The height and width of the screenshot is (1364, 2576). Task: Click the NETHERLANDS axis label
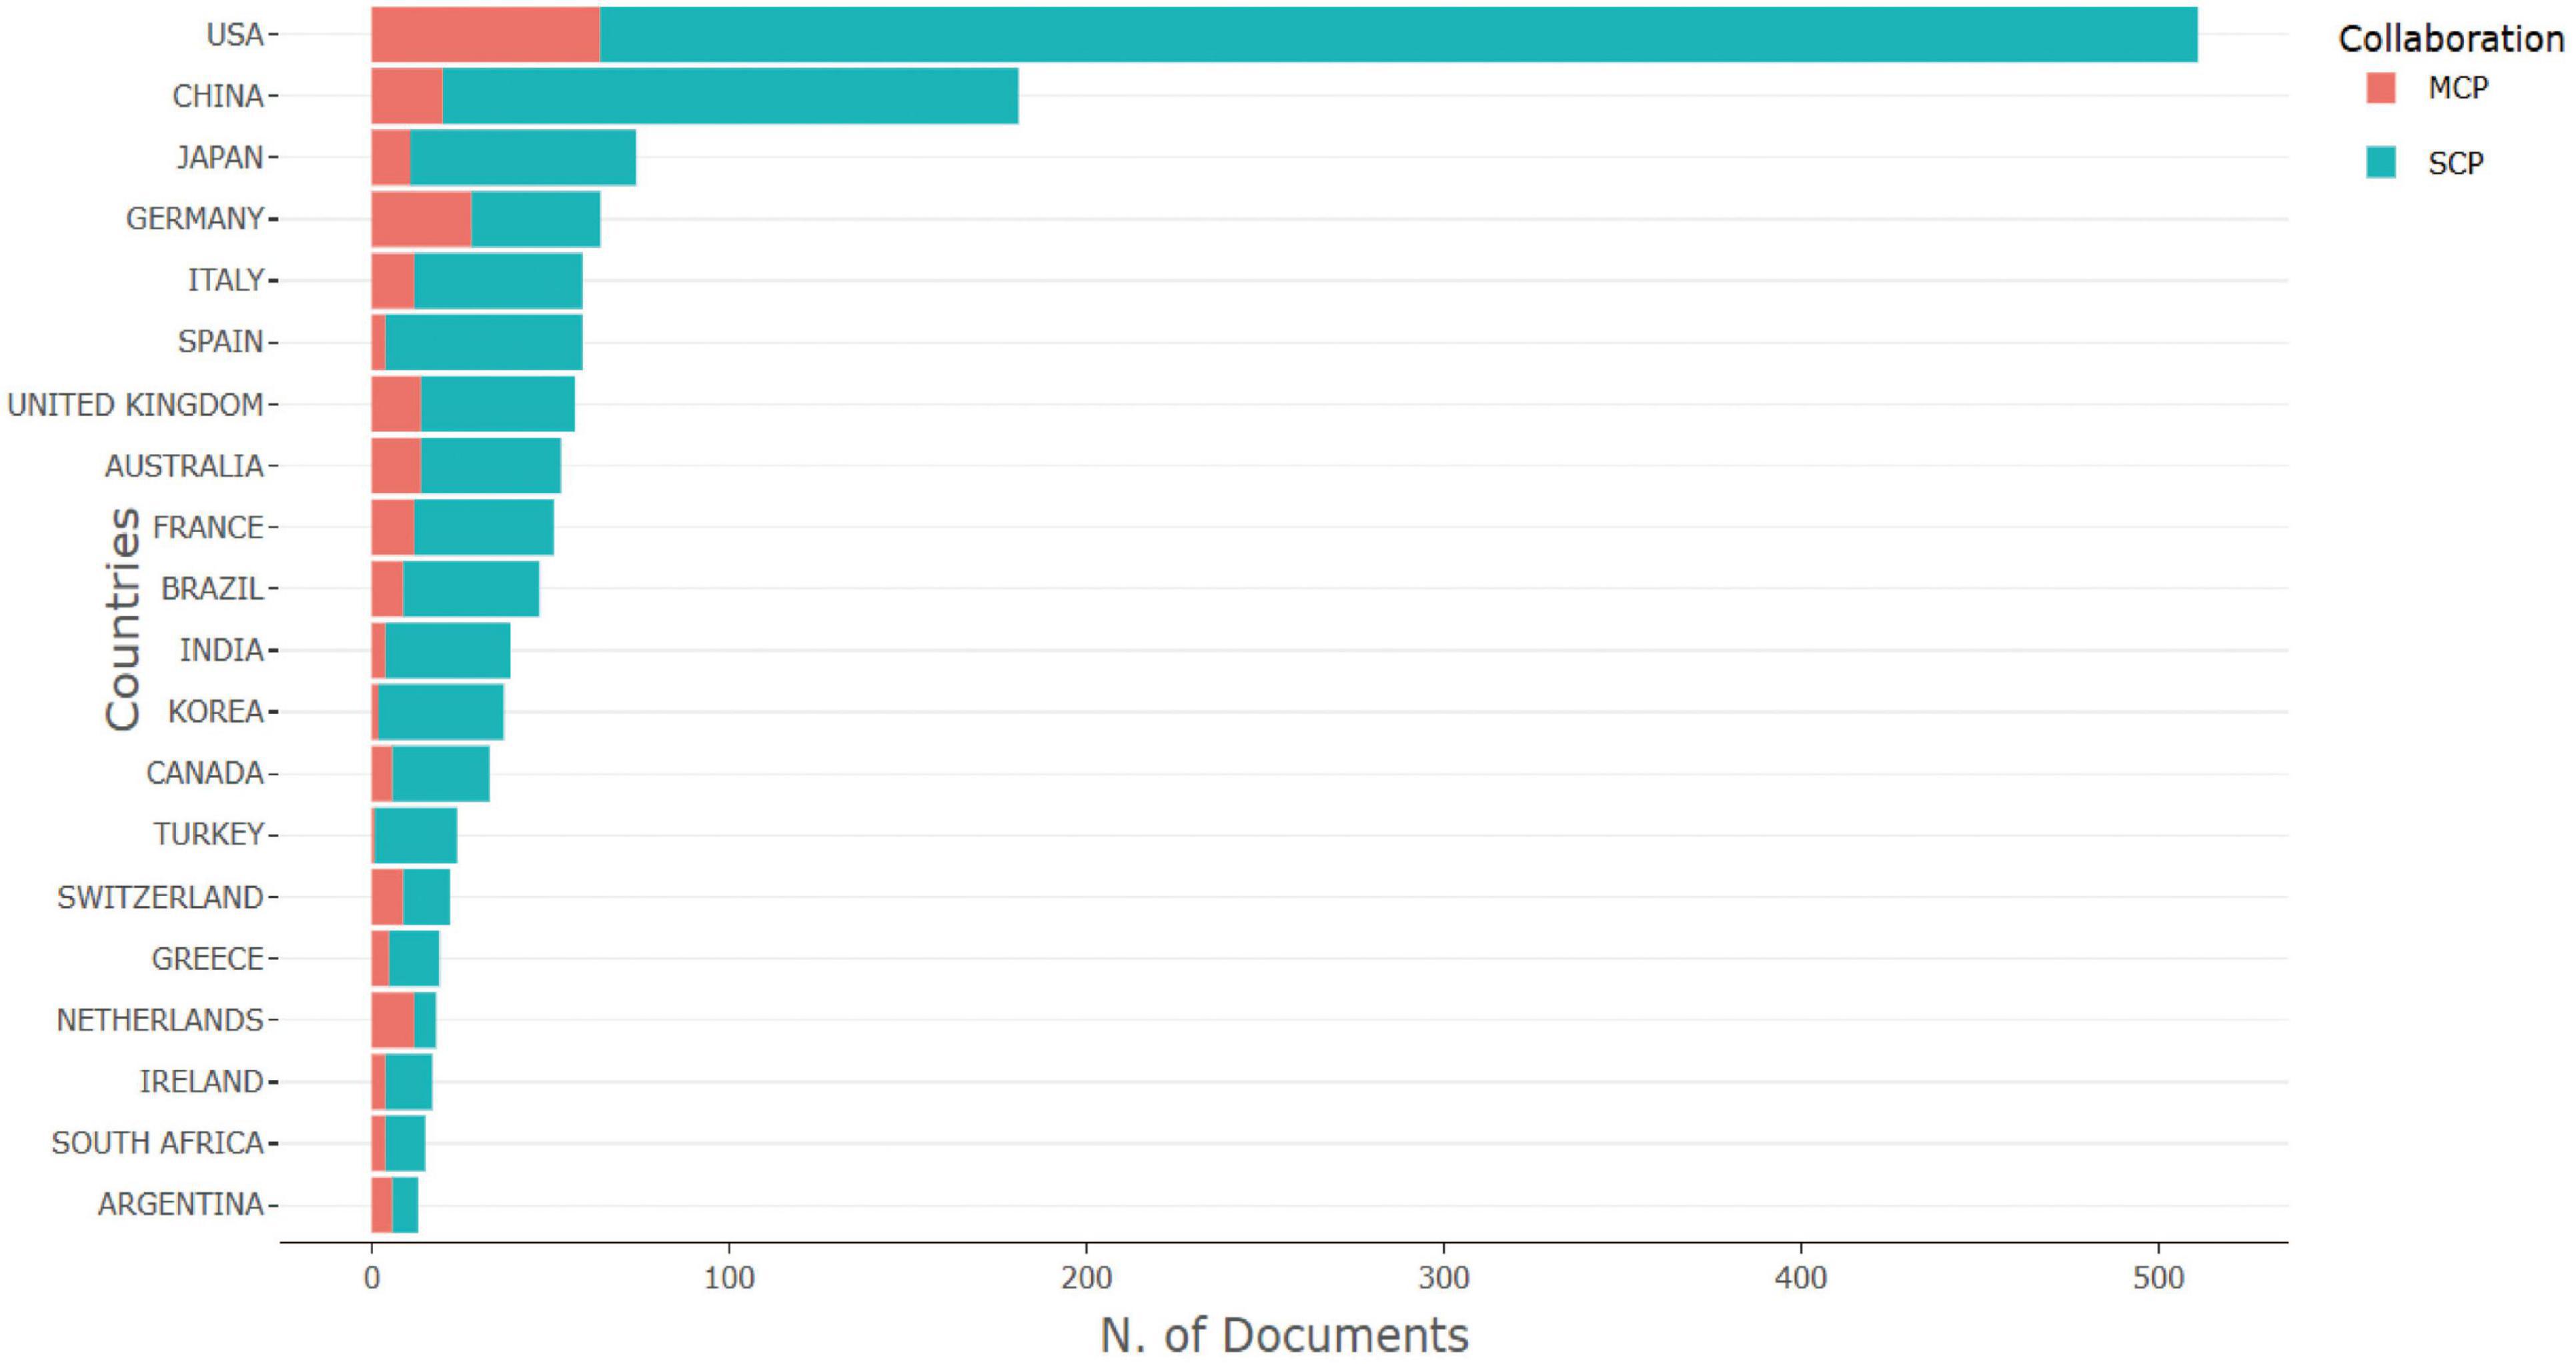point(160,1020)
